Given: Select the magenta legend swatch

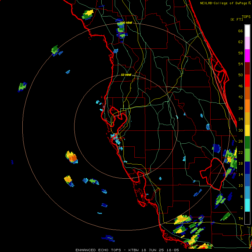Looking at the screenshot, I should coord(247,56).
